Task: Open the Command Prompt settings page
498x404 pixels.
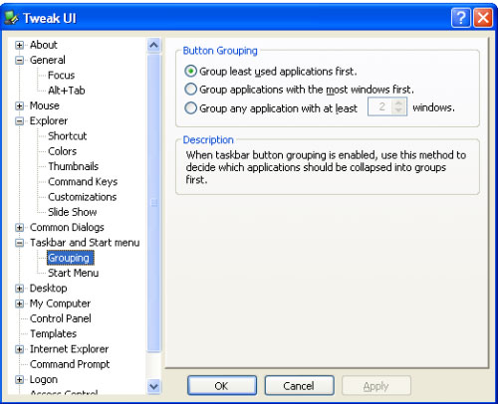Action: pyautogui.click(x=70, y=364)
